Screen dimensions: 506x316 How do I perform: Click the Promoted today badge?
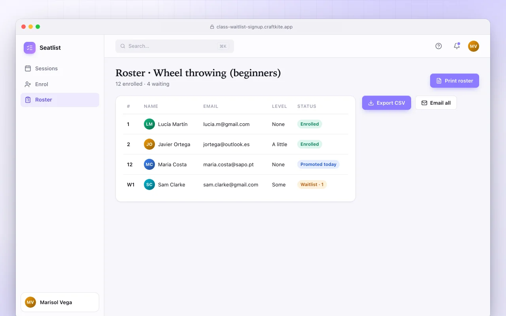[318, 164]
